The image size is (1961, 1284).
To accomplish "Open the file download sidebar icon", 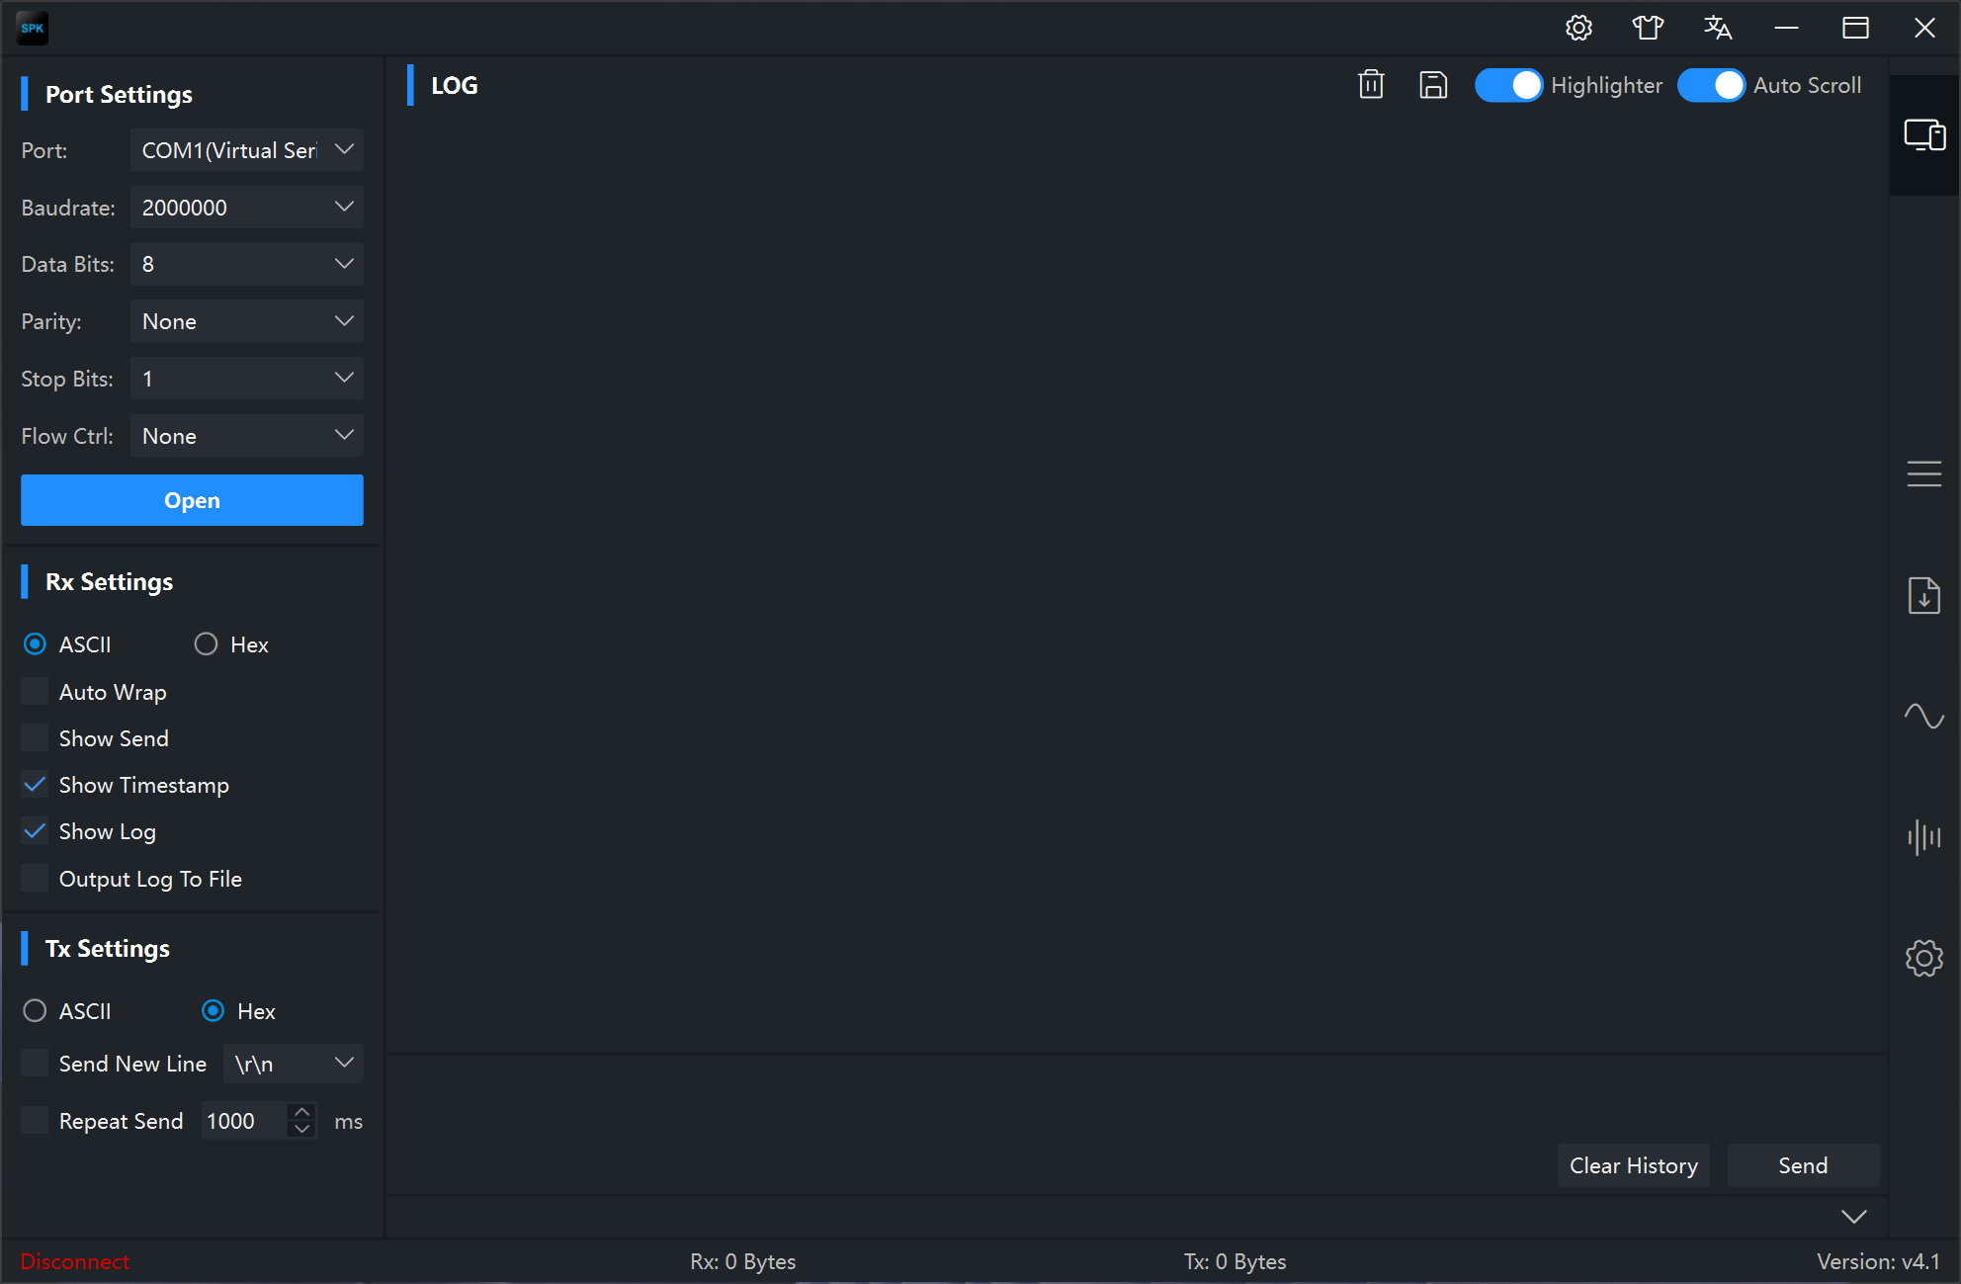I will [x=1924, y=595].
